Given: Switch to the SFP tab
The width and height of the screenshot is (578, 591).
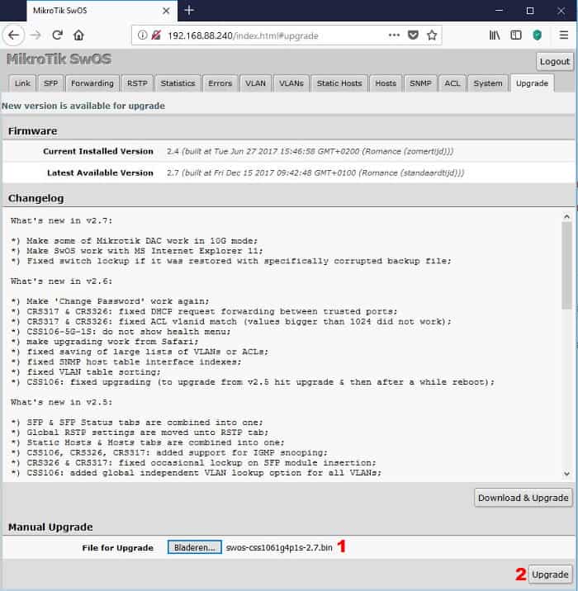Looking at the screenshot, I should tap(50, 83).
